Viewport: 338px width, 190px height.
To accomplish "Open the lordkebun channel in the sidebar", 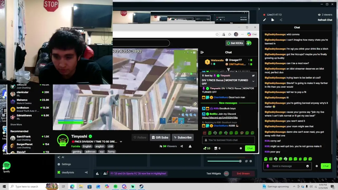I will (x=30, y=109).
